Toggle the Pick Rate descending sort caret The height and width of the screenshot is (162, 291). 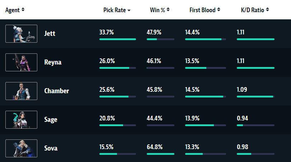[129, 10]
